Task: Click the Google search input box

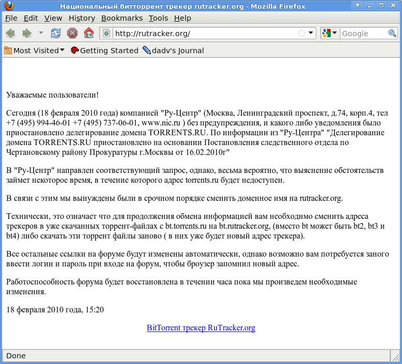Action: click(364, 33)
